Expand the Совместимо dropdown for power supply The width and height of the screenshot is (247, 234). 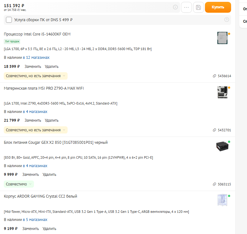point(19,184)
